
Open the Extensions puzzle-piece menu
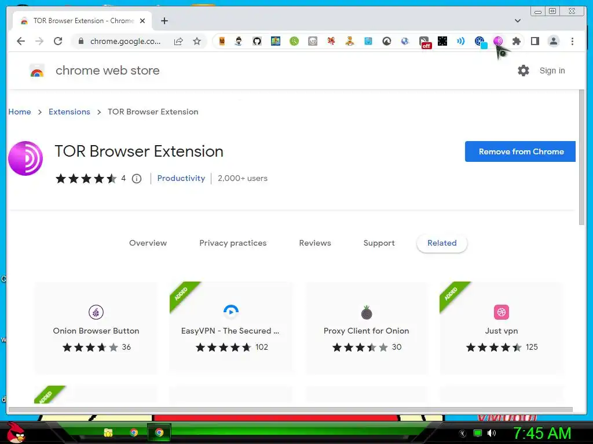pyautogui.click(x=517, y=41)
